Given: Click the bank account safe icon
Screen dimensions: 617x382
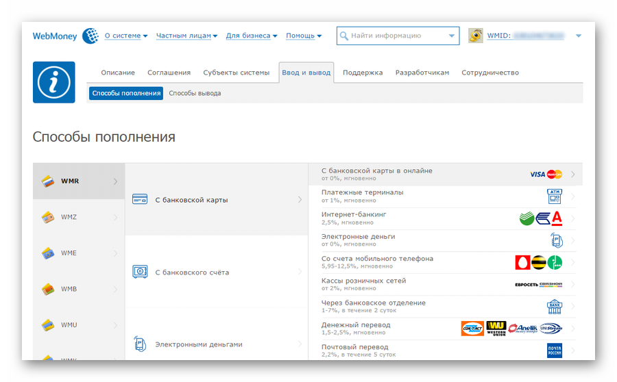Looking at the screenshot, I should 140,272.
